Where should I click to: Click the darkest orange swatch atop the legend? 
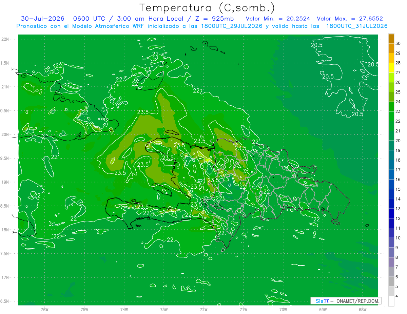391,39
